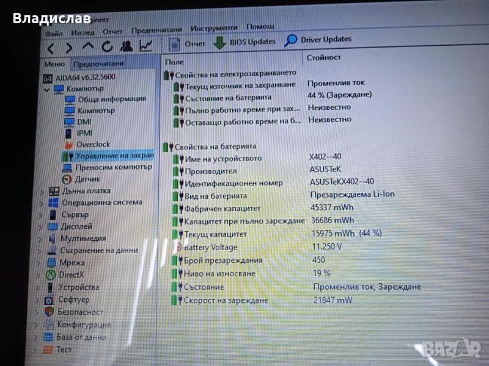Open the graph Report wizard icon

(145, 46)
